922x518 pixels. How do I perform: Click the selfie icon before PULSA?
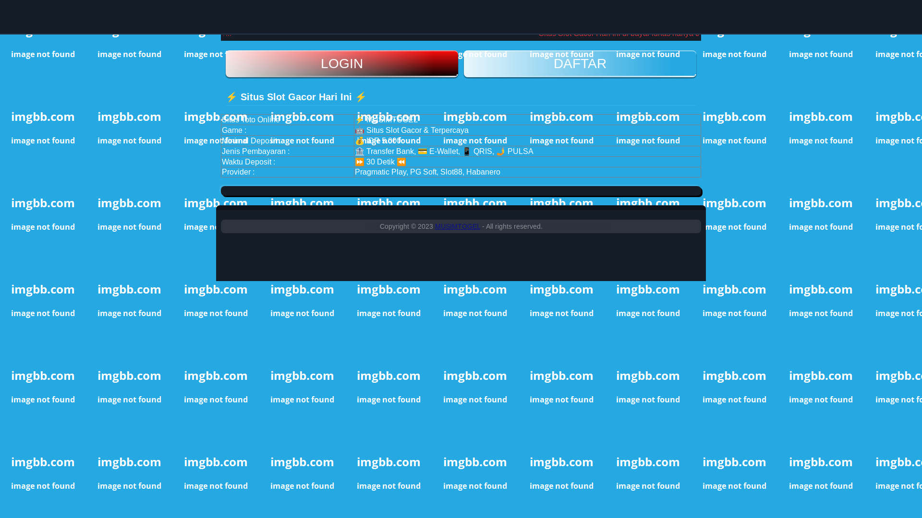501,151
